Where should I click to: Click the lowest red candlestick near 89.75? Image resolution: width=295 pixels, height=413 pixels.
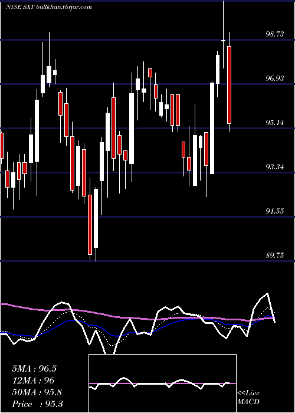coord(90,225)
